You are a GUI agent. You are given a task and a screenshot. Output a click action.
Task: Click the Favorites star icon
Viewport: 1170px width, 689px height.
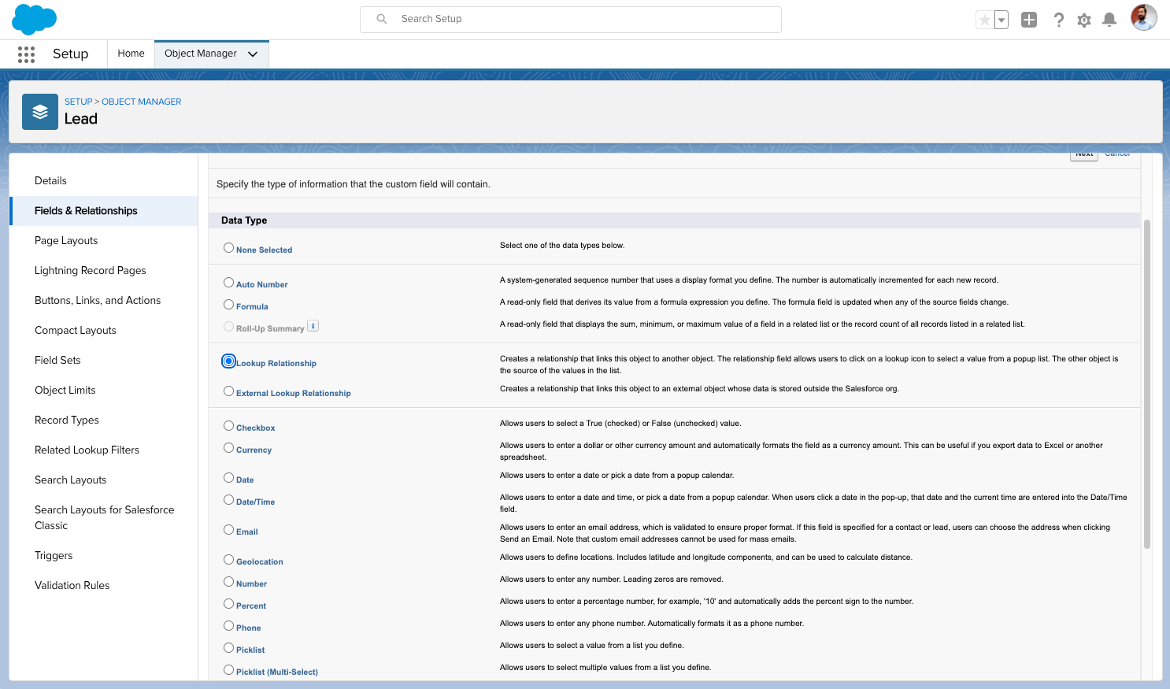(984, 20)
